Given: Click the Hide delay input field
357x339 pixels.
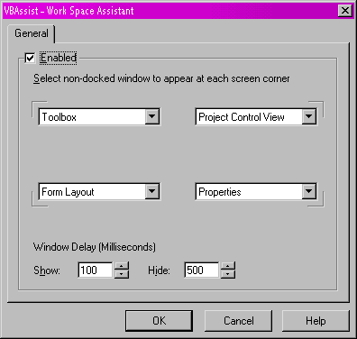Looking at the screenshot, I should click(x=201, y=270).
